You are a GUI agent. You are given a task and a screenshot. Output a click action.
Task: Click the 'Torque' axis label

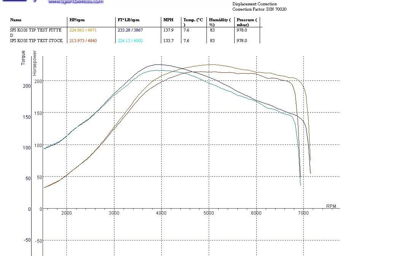[x=23, y=58]
